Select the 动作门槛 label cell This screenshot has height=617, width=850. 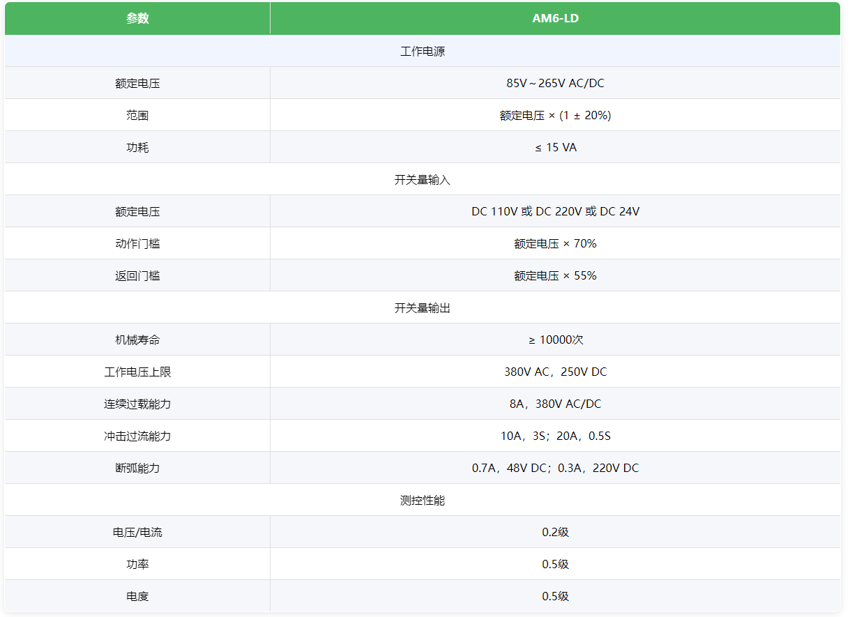click(137, 244)
